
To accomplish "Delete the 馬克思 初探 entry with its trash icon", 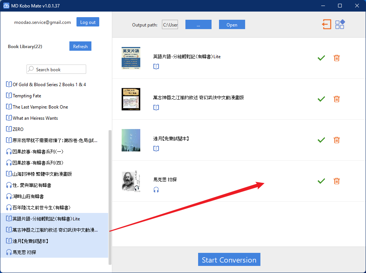I will (x=337, y=181).
